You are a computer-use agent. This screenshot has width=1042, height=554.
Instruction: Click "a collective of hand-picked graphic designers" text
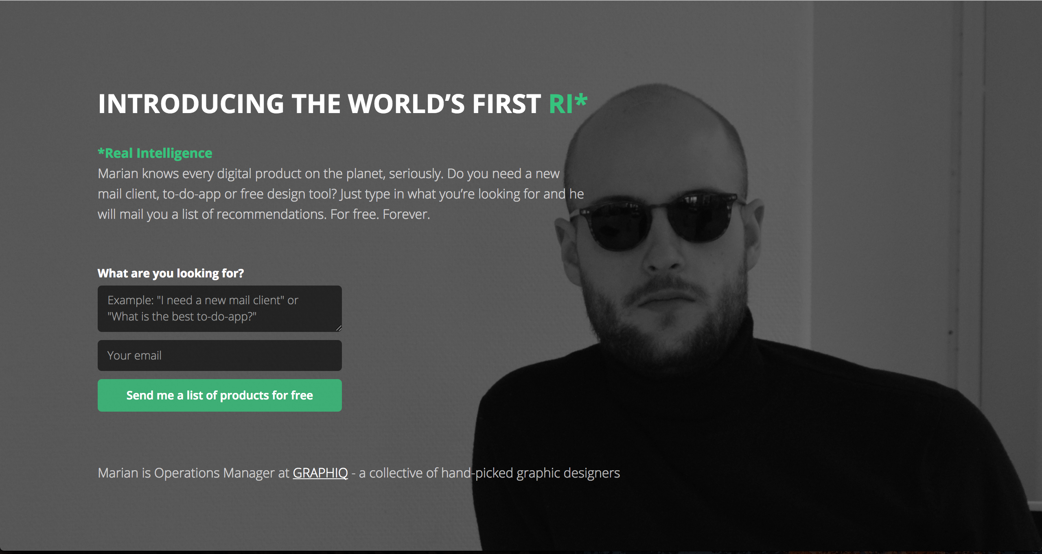point(489,473)
